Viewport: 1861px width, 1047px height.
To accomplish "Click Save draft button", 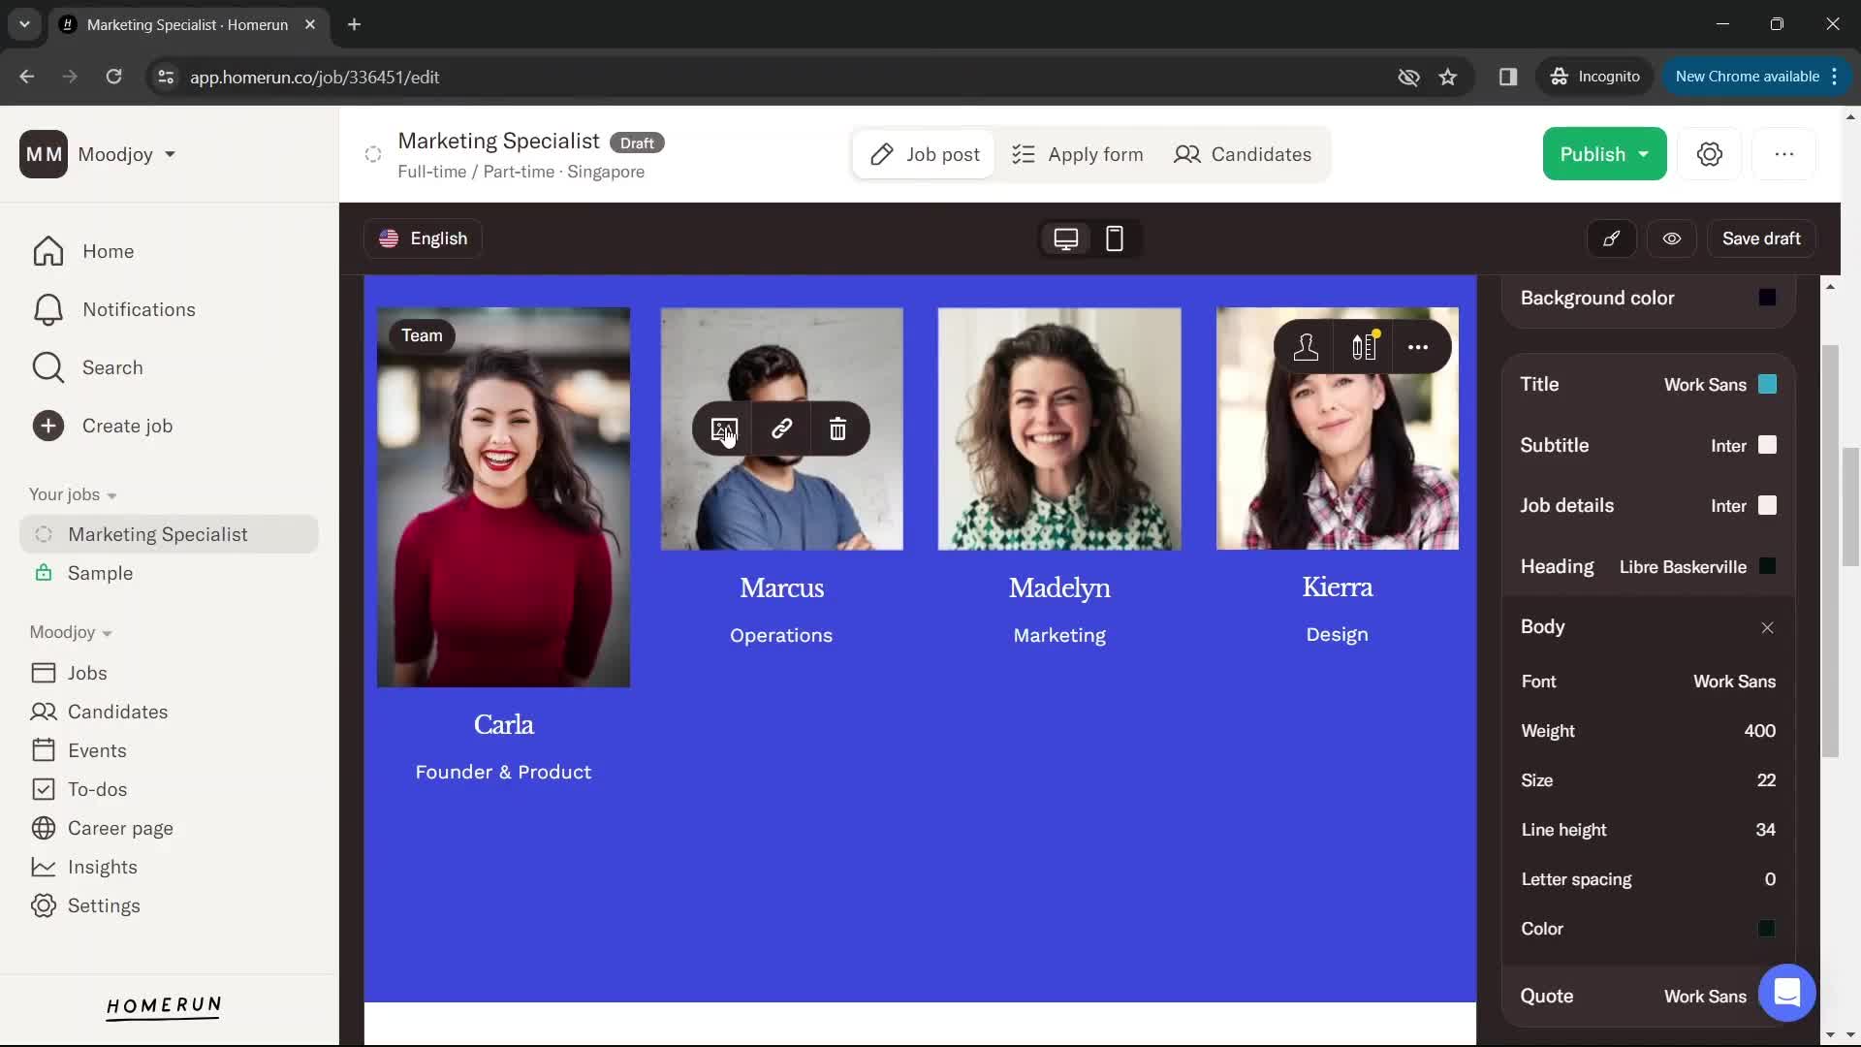I will tap(1761, 238).
